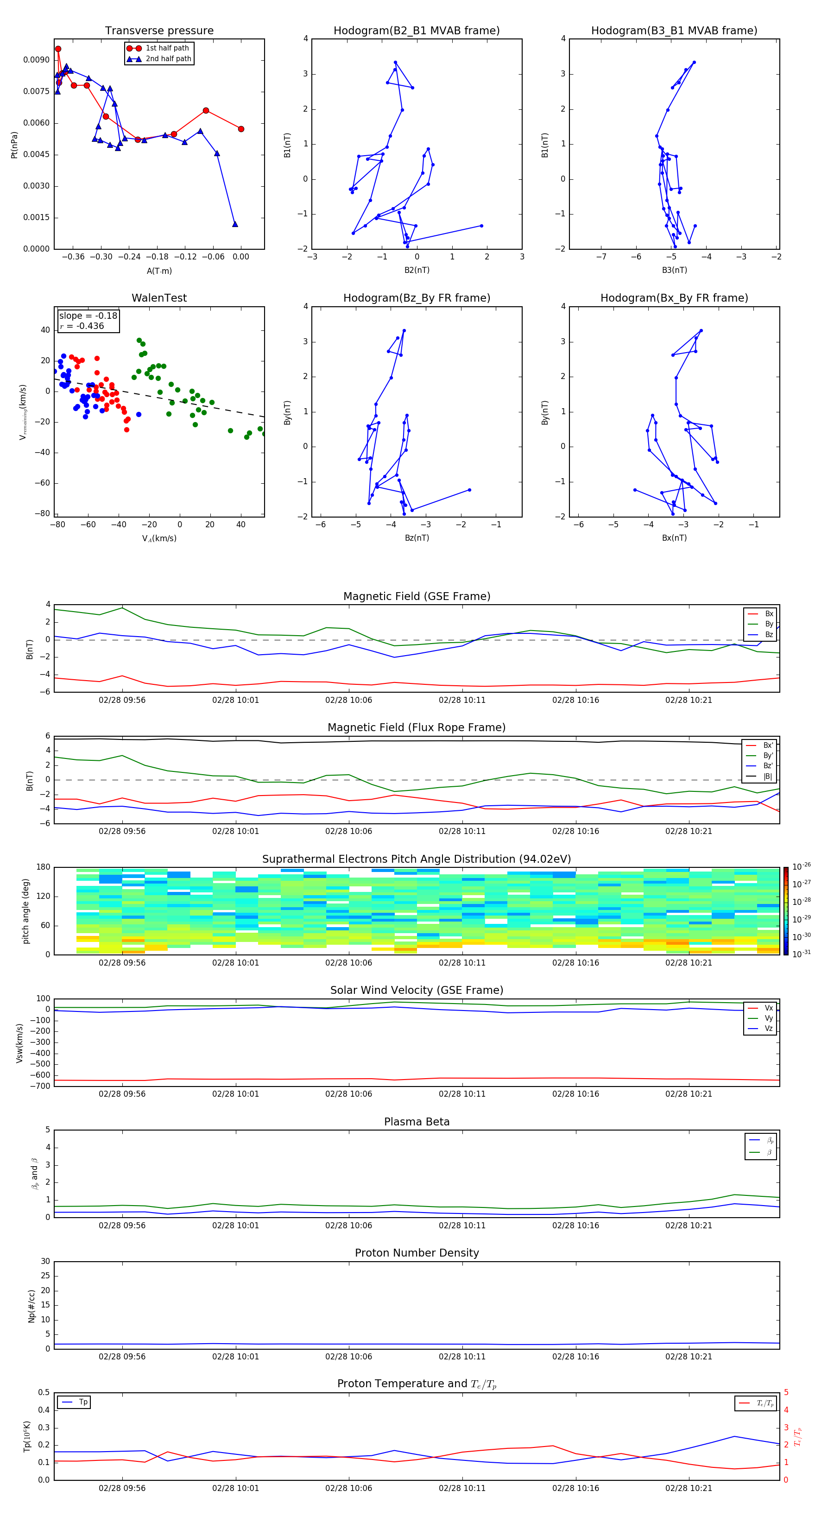
Task: Click the colorbar's top tick label, 10 to the power -26
Action: click(801, 866)
